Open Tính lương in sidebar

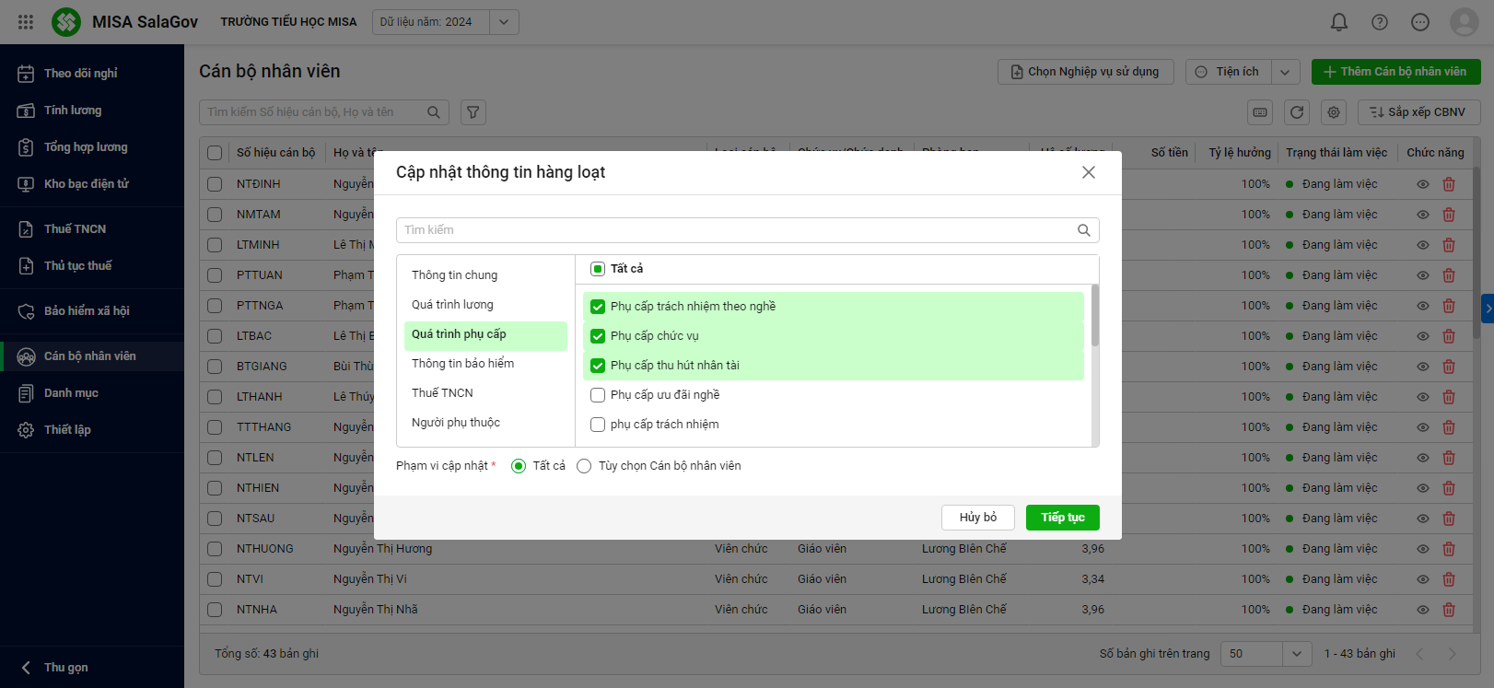click(x=73, y=111)
